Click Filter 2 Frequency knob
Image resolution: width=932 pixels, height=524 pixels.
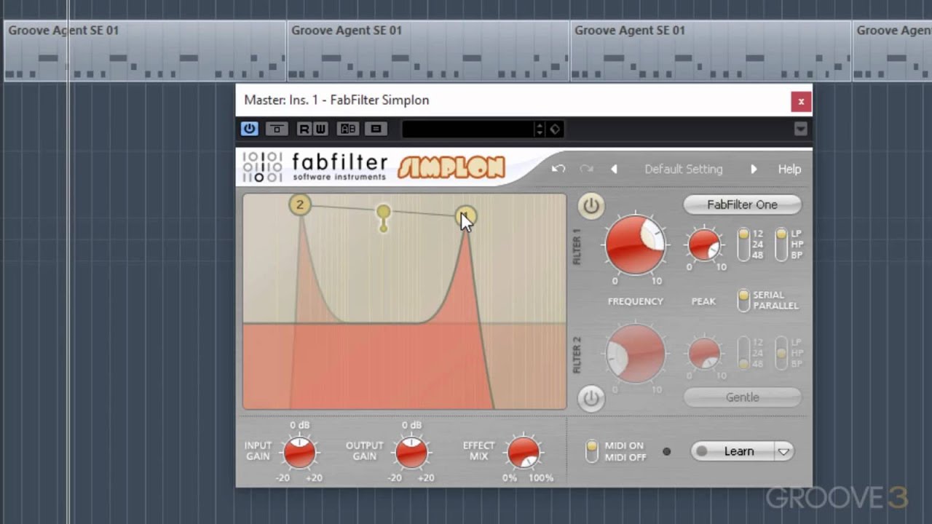click(635, 354)
